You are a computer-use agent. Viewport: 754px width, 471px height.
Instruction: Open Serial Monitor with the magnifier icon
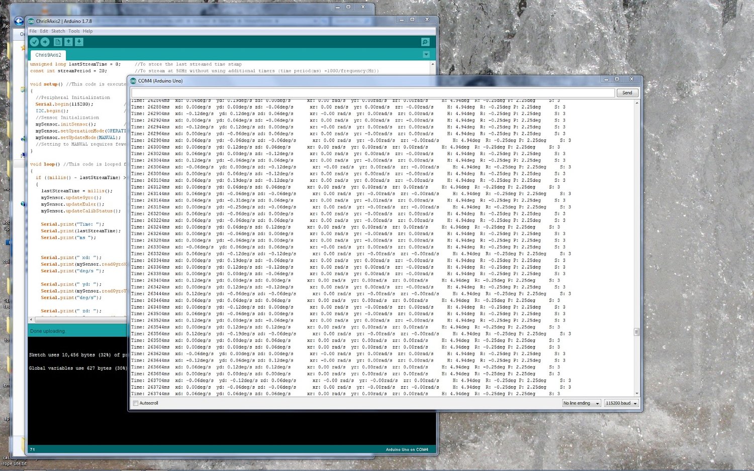425,42
